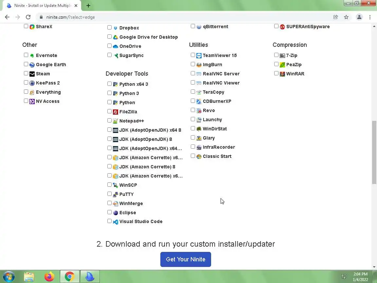Open the Chrome profile avatar
This screenshot has height=283, width=377.
[x=359, y=17]
